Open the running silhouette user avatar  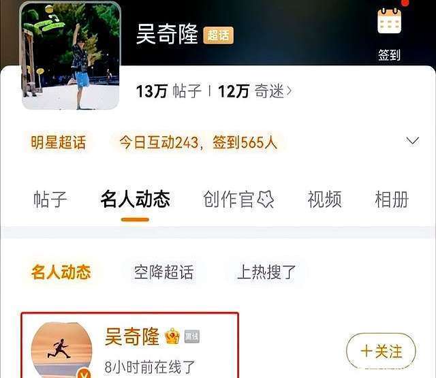61,350
